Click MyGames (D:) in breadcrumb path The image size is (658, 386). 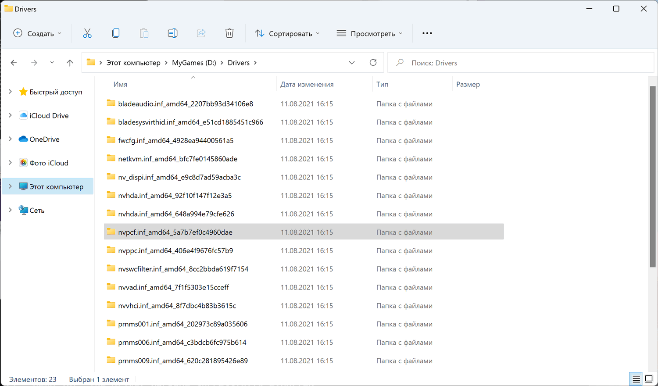tap(194, 63)
